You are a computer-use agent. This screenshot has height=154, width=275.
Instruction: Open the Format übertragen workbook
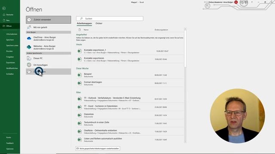[130, 83]
